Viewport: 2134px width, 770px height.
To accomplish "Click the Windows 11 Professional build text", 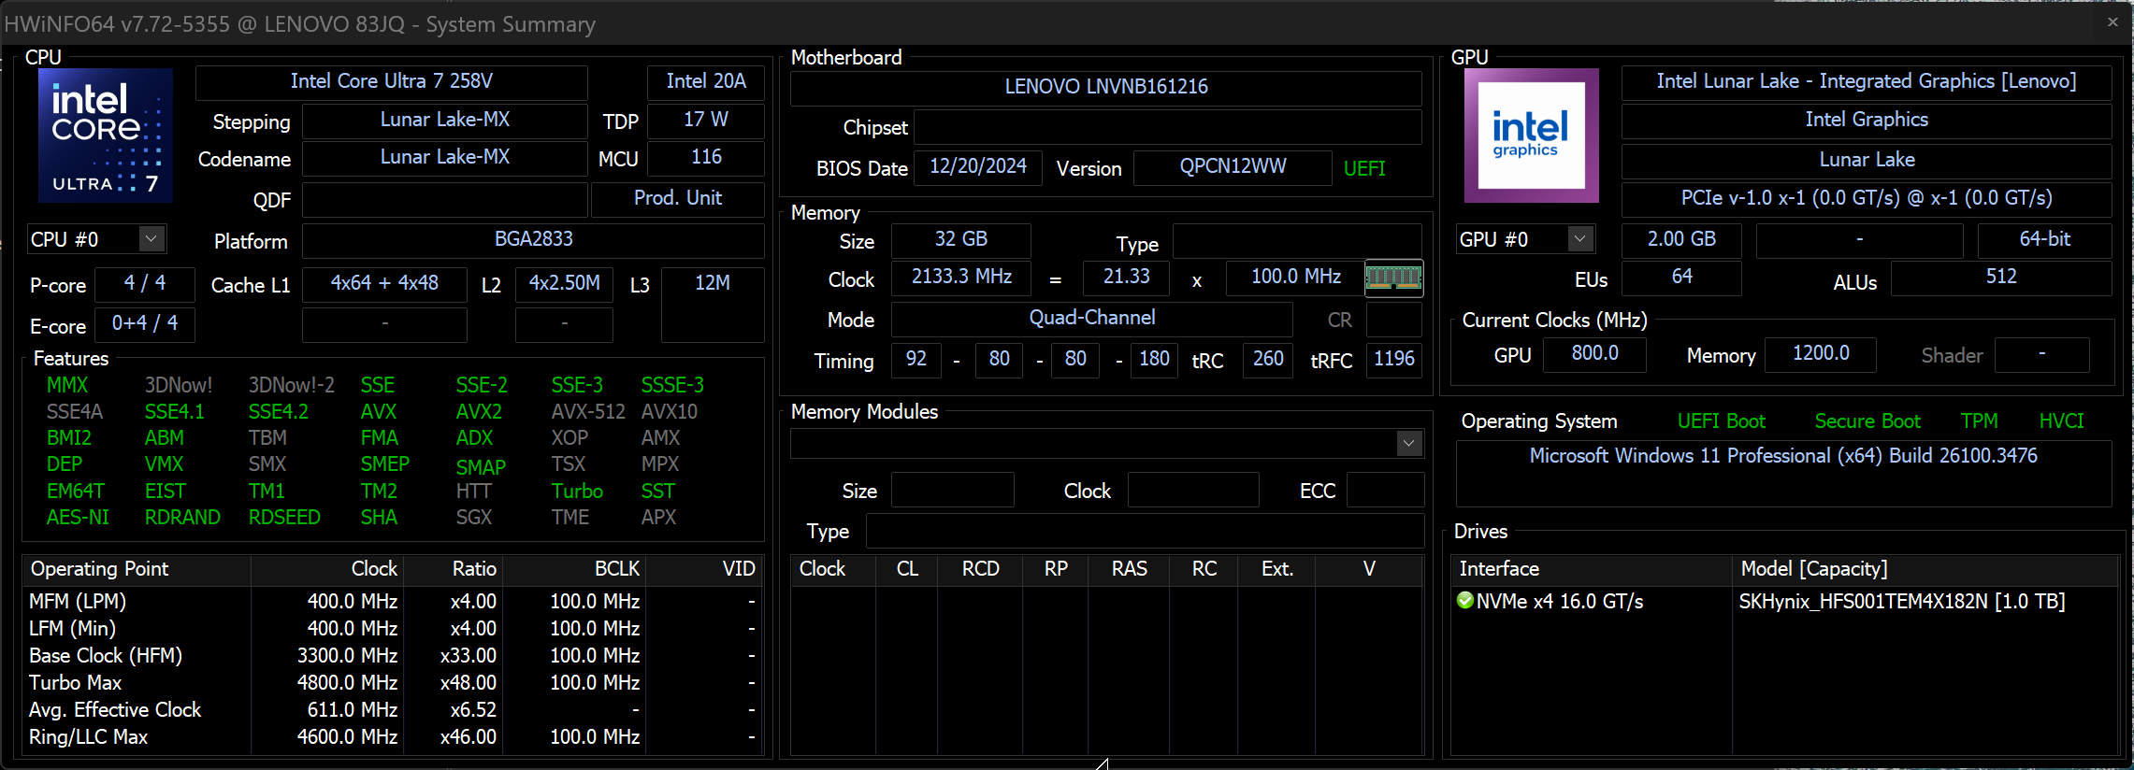I will pos(1783,456).
